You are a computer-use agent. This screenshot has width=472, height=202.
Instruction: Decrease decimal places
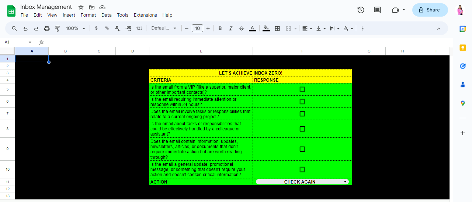(118, 28)
